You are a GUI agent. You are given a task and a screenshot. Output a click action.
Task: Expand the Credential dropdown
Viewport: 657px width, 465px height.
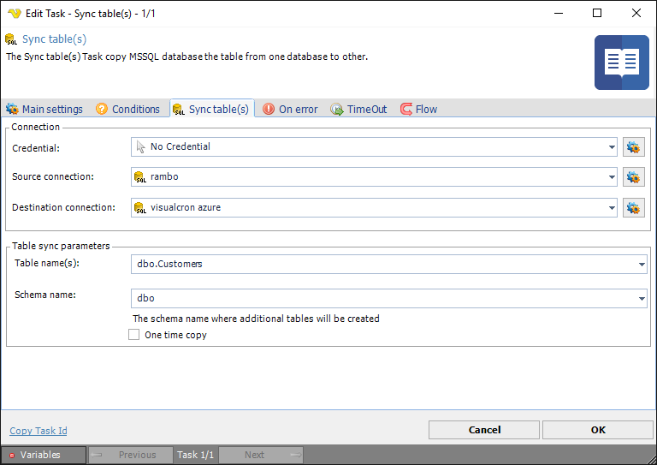(x=612, y=147)
